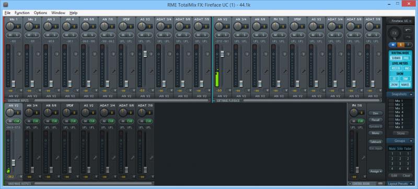This screenshot has width=418, height=189.
Task: Click T trim icon on software playback AN 1/2
Action: pos(228,54)
